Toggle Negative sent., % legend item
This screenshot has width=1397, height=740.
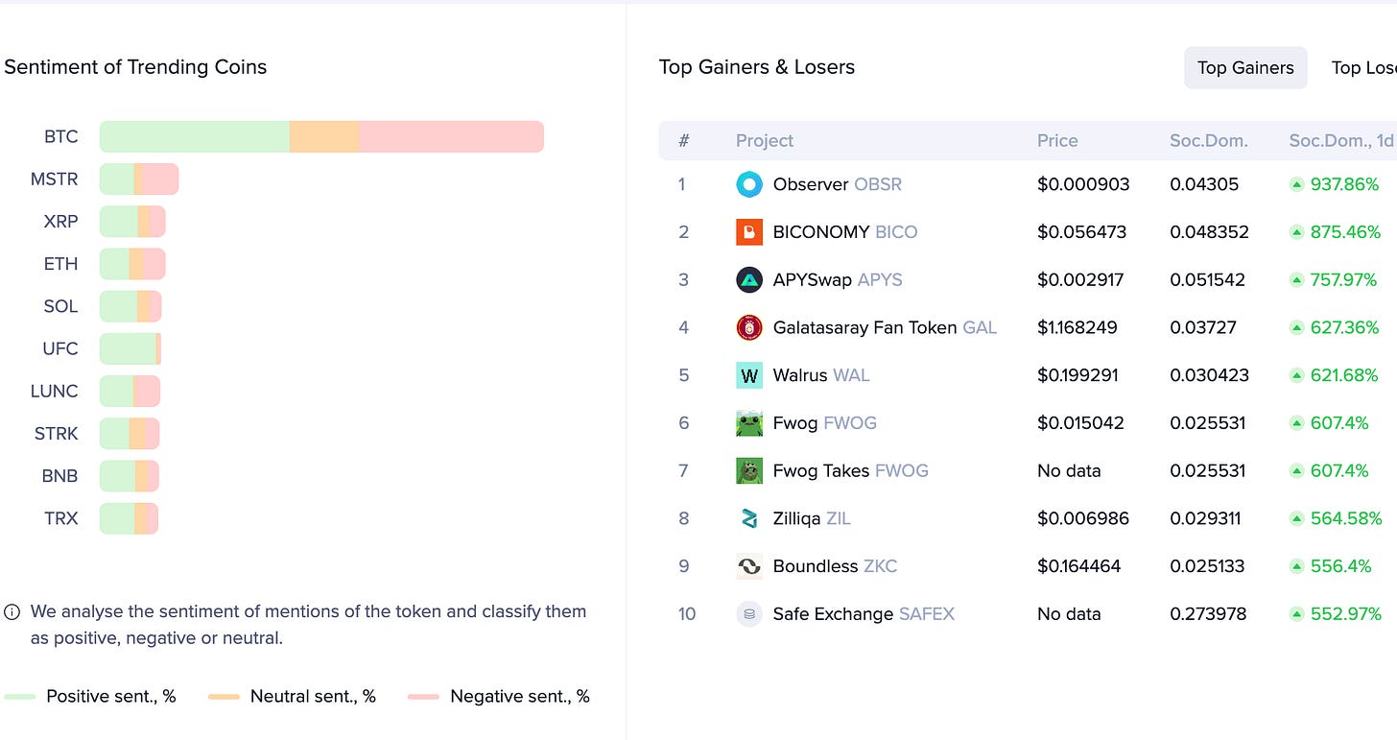[x=498, y=696]
